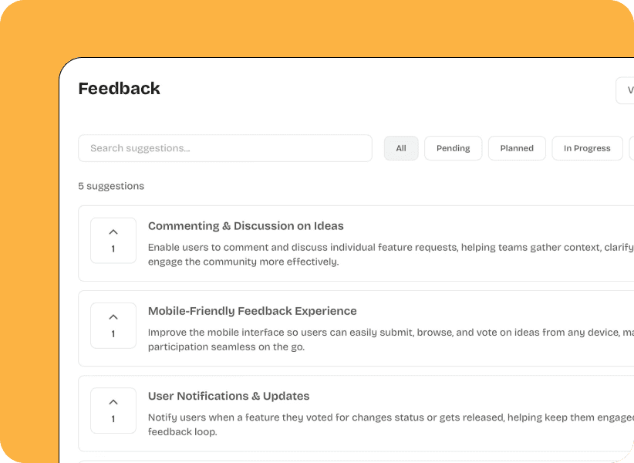The height and width of the screenshot is (463, 634).
Task: Upvote the Mobile-Friendly Feedback Experience suggestion
Action: coord(113,316)
